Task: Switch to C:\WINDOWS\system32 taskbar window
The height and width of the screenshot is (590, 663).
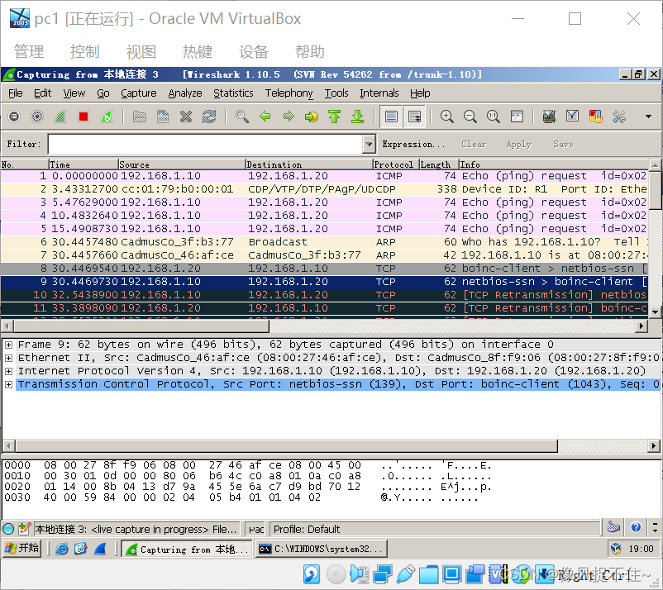Action: 321,549
